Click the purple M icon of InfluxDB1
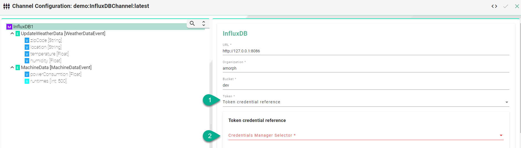 click(9, 27)
